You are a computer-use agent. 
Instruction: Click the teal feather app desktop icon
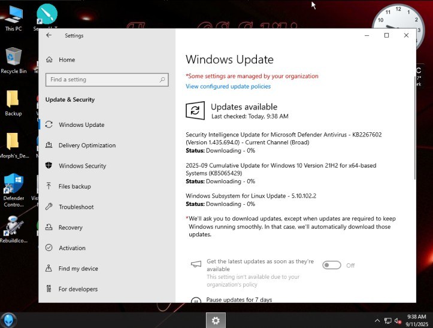47,14
